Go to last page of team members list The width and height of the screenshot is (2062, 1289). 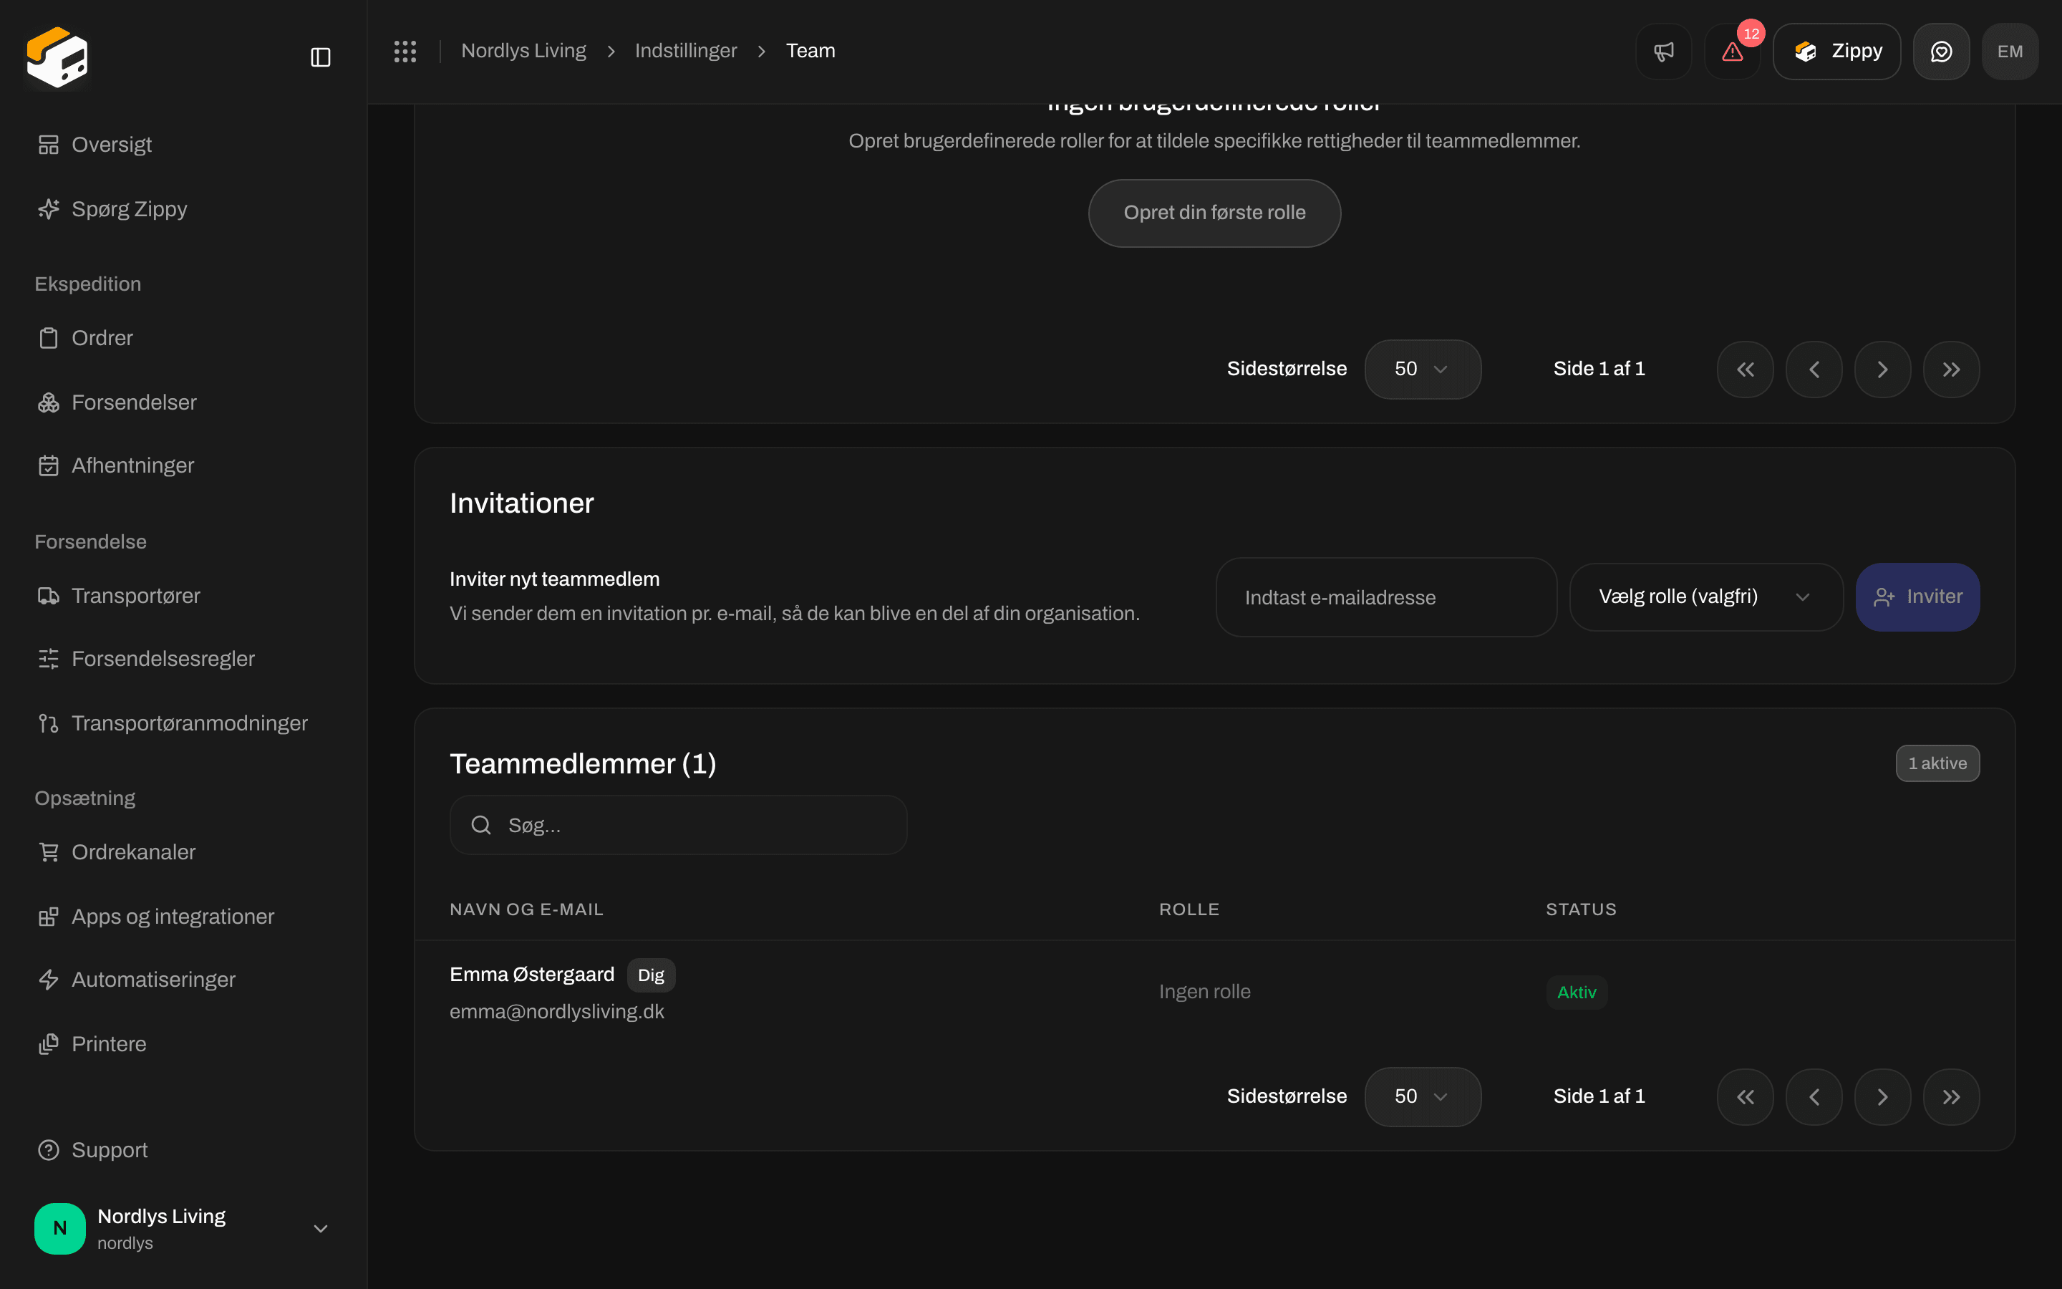coord(1951,1096)
